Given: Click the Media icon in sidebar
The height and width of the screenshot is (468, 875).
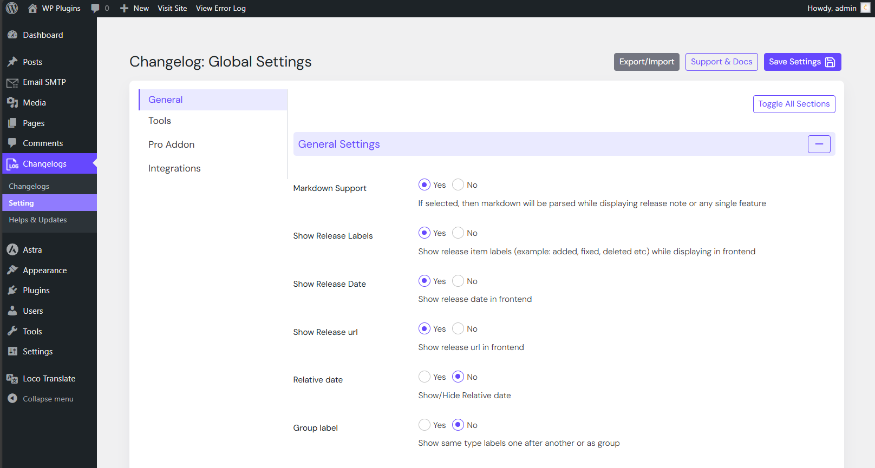Looking at the screenshot, I should pos(12,102).
